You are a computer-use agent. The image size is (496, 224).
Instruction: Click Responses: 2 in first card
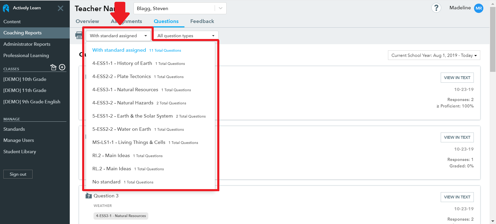coord(460,100)
